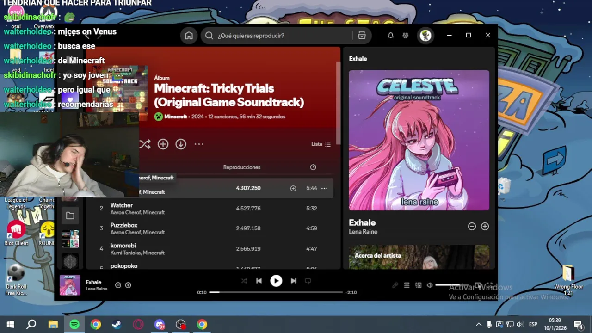Open the Minecraft artist link under album title
Image resolution: width=592 pixels, height=333 pixels.
(176, 117)
